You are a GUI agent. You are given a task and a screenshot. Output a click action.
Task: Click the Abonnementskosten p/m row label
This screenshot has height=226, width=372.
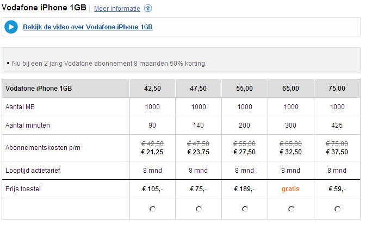35,148
